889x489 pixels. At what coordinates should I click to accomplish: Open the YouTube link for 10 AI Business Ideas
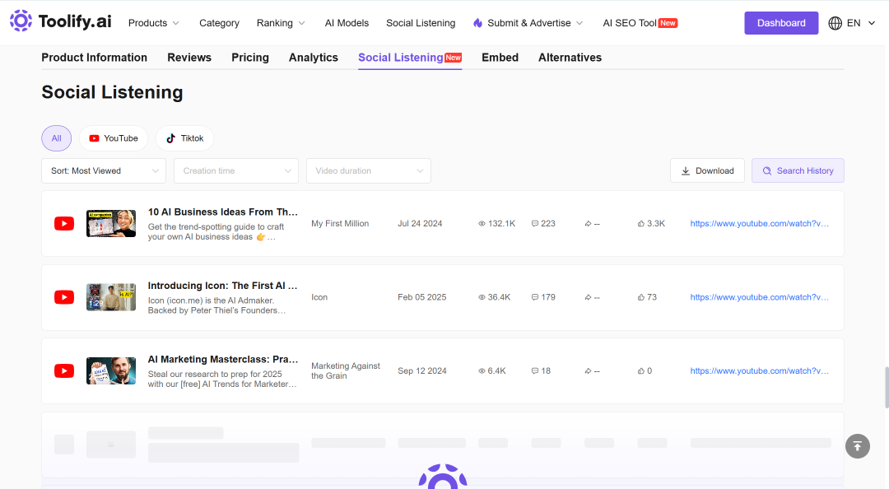pyautogui.click(x=760, y=224)
